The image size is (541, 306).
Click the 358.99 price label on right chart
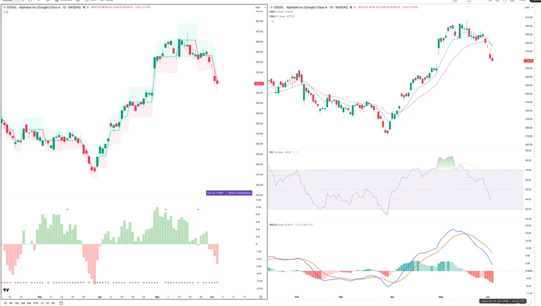tap(529, 61)
